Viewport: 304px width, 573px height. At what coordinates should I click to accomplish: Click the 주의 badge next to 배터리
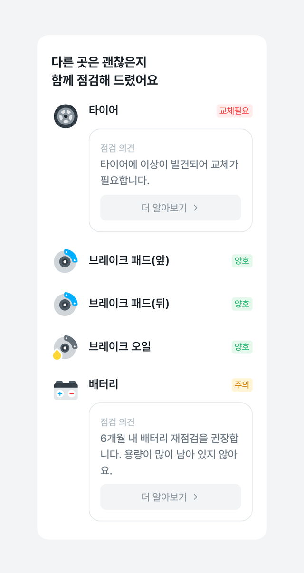[x=242, y=385]
